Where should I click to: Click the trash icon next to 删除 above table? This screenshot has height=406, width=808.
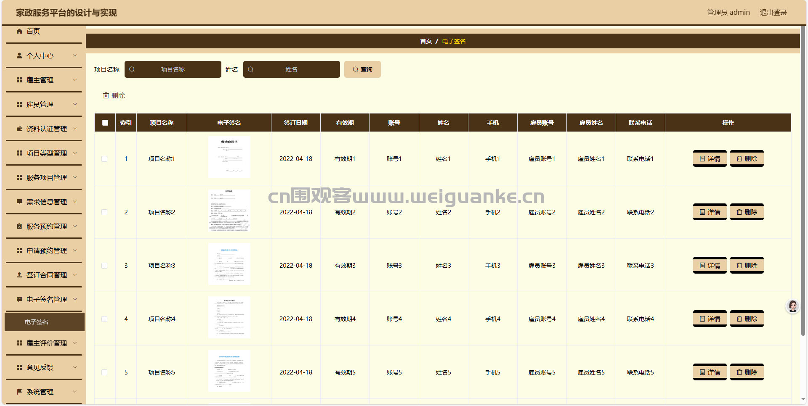pos(106,95)
